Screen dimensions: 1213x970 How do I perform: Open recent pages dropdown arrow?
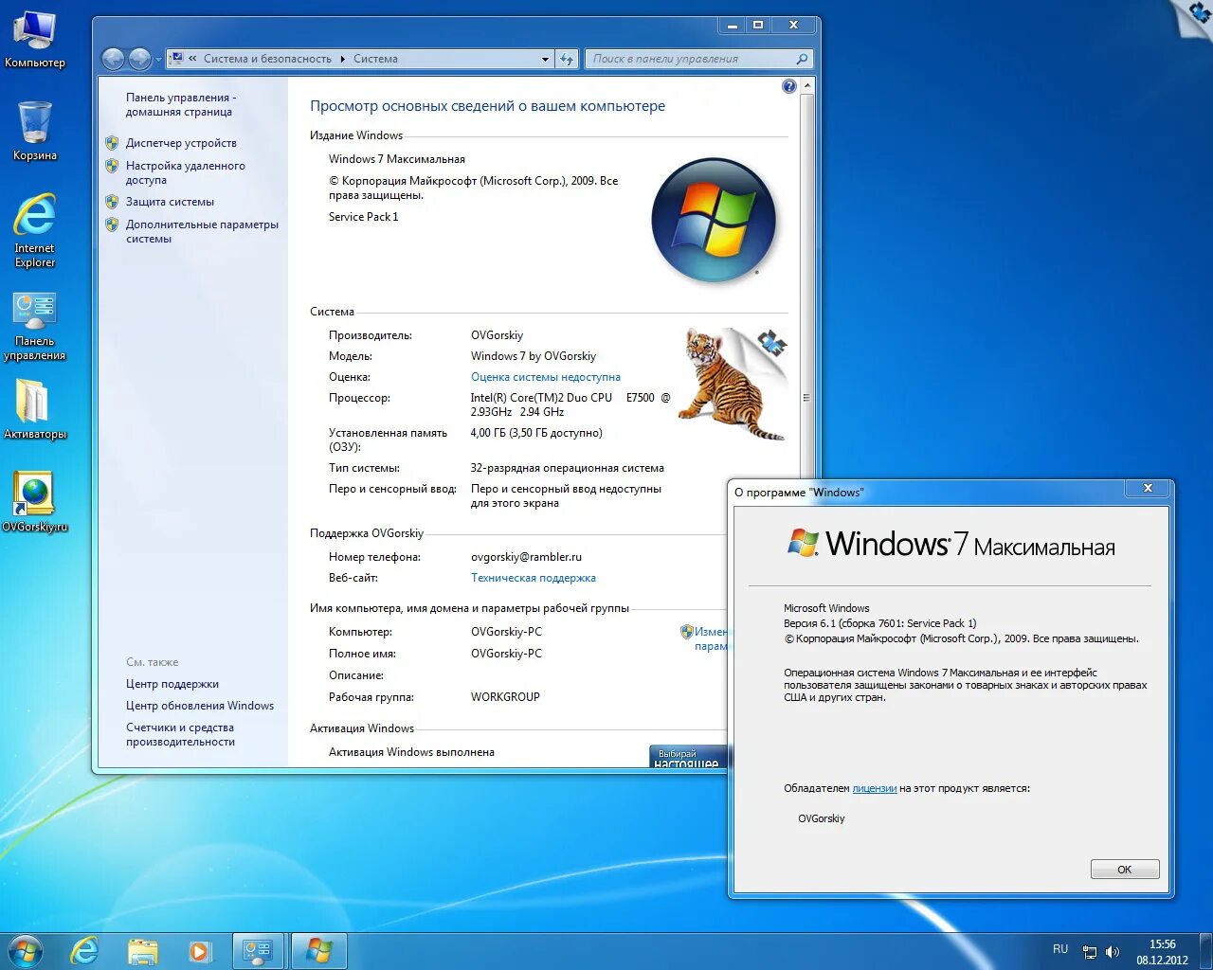[x=157, y=60]
